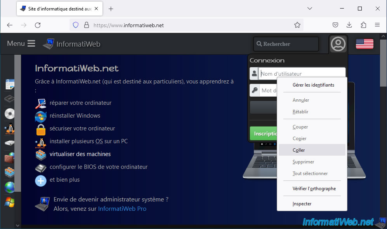Choose Inspecter in the context menu
Viewport: 387px width, 229px height.
pos(312,204)
